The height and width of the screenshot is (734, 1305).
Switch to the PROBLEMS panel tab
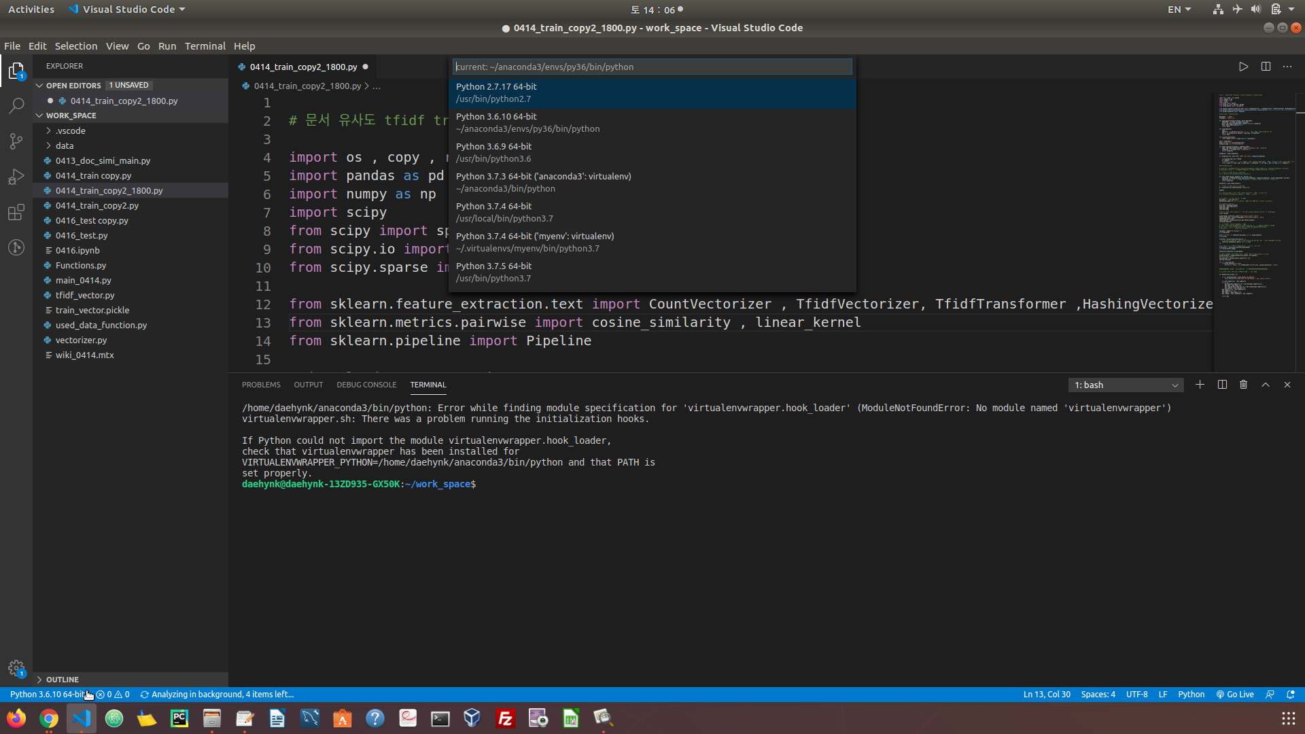point(261,385)
